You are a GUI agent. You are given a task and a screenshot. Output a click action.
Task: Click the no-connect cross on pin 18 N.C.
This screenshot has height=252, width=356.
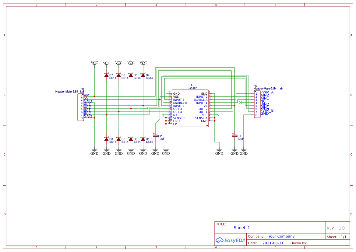[163, 115]
